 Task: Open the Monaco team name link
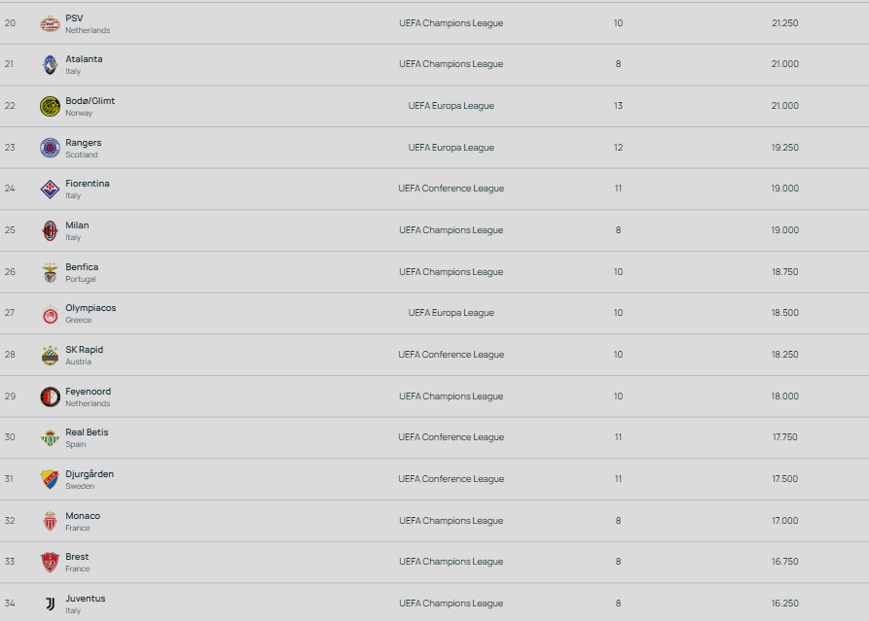pyautogui.click(x=83, y=516)
